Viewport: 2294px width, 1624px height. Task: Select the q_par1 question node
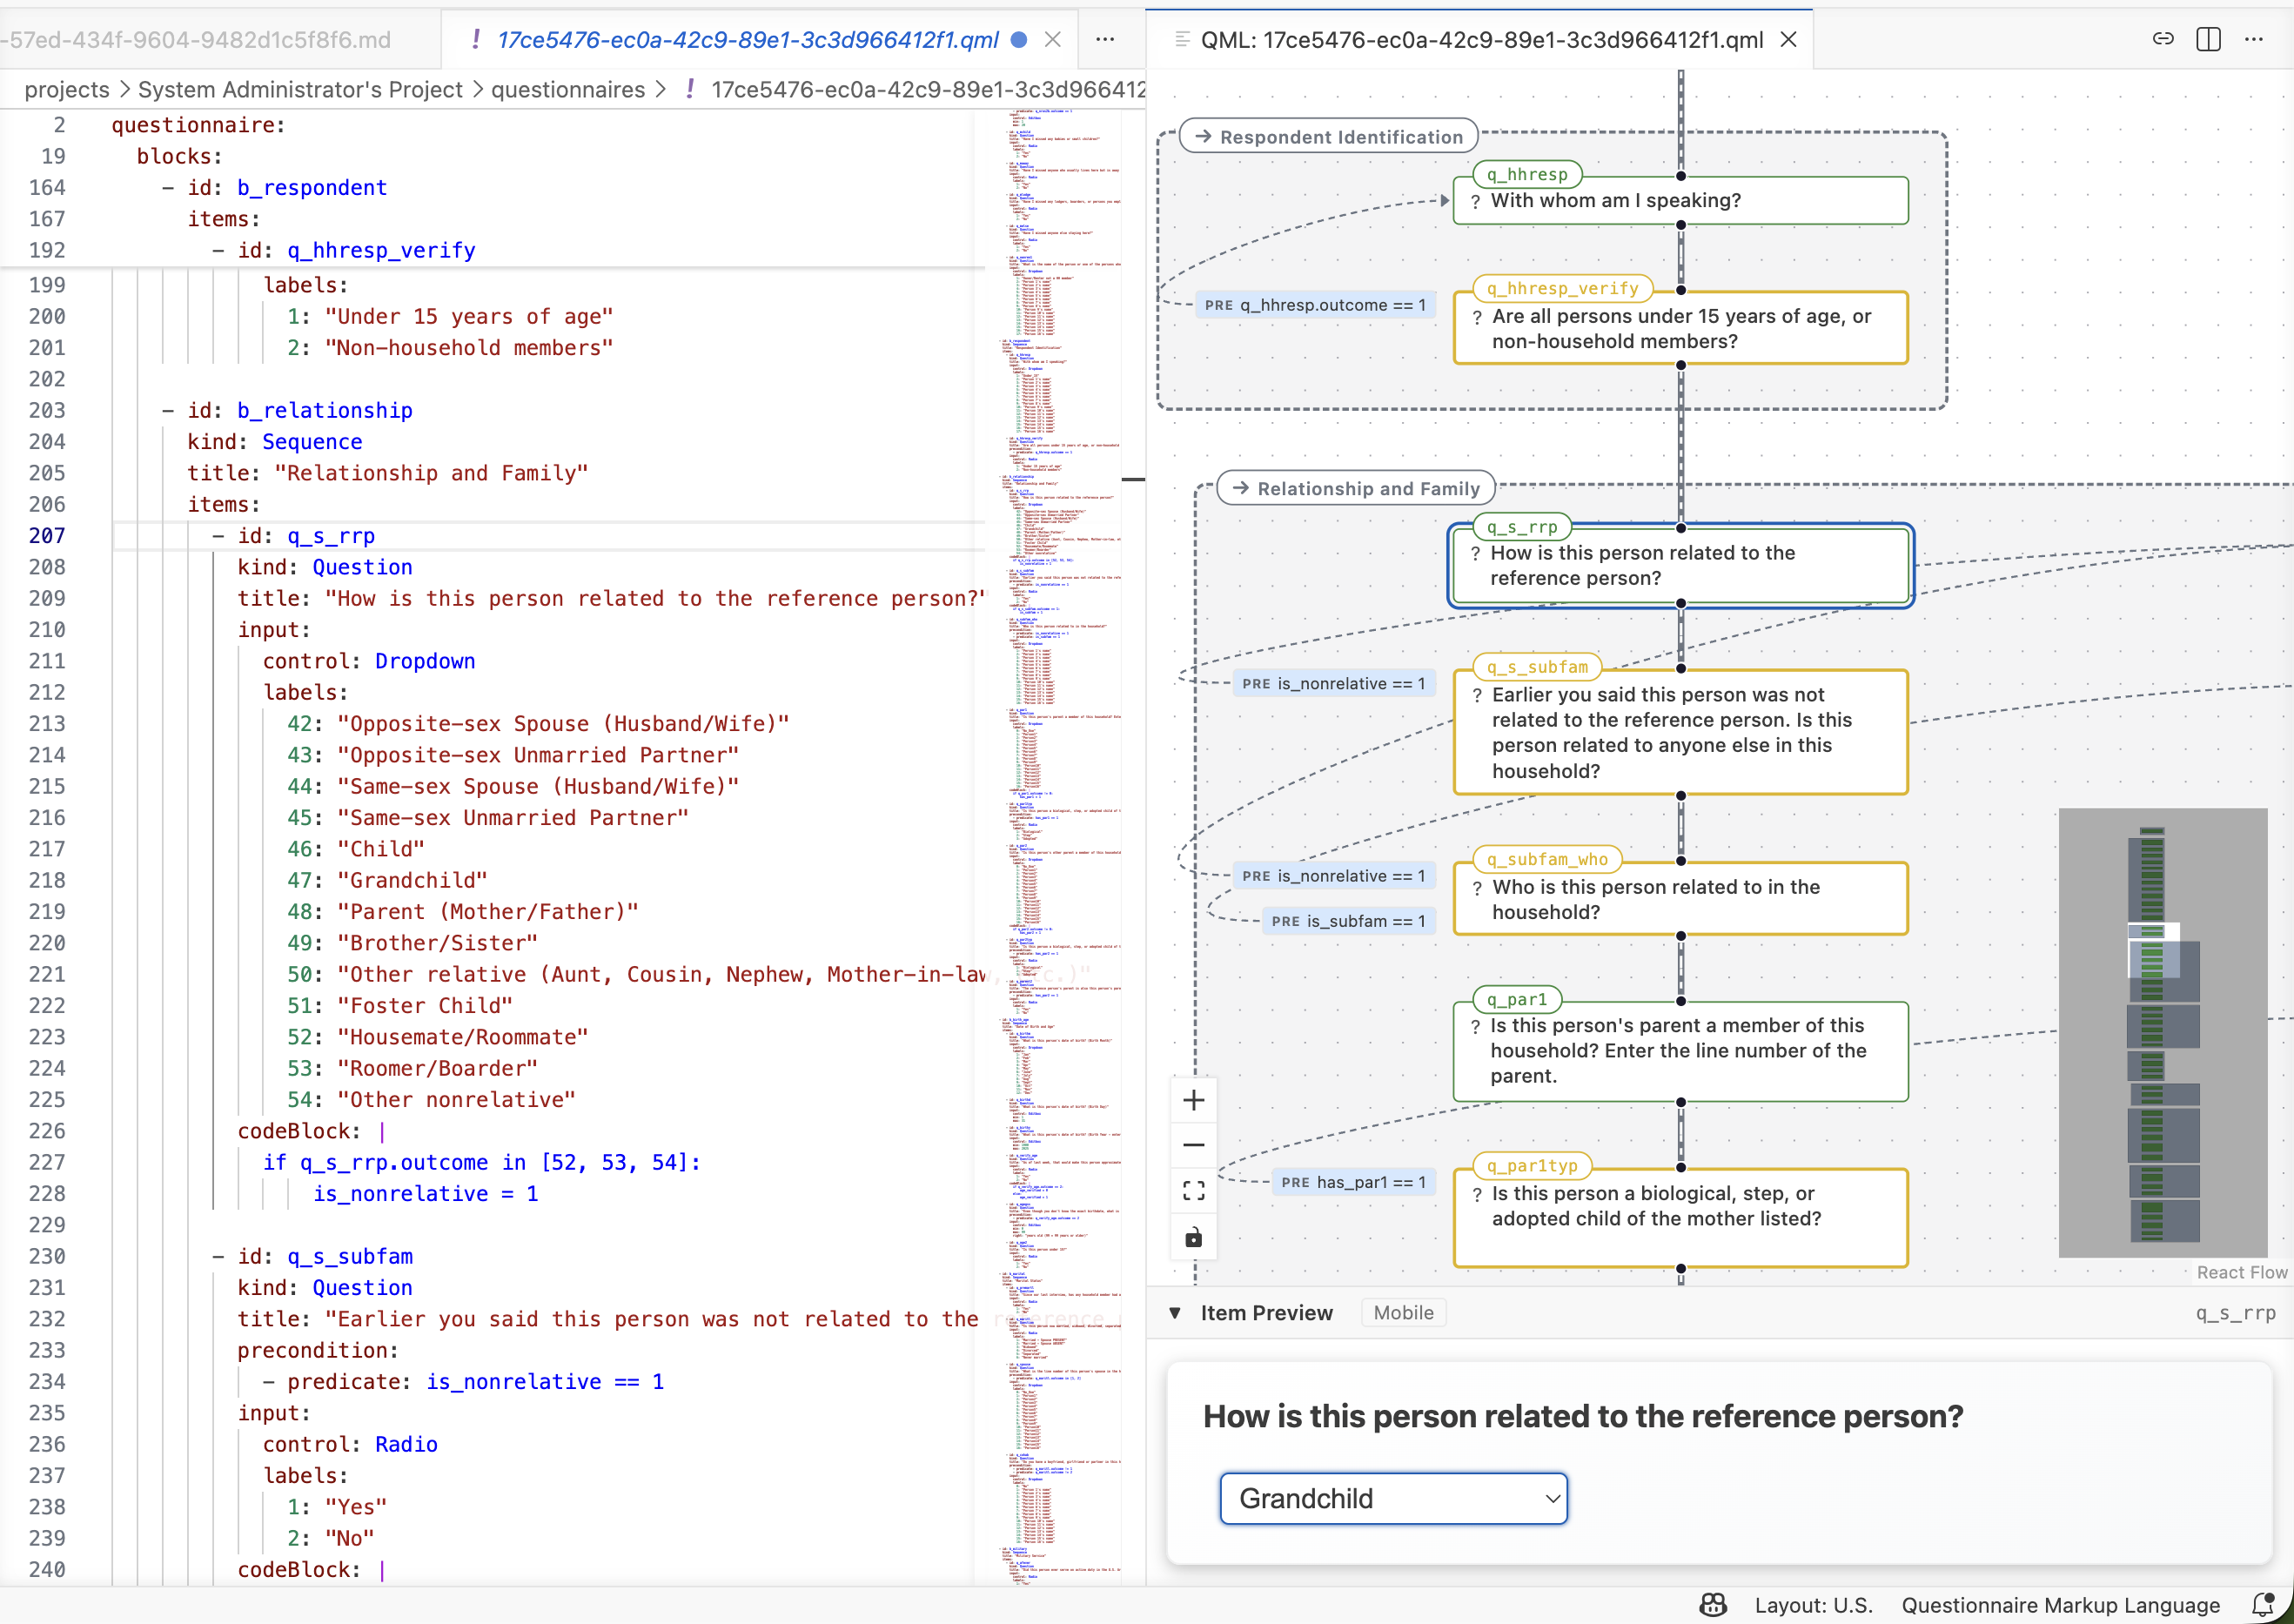[x=1680, y=1051]
